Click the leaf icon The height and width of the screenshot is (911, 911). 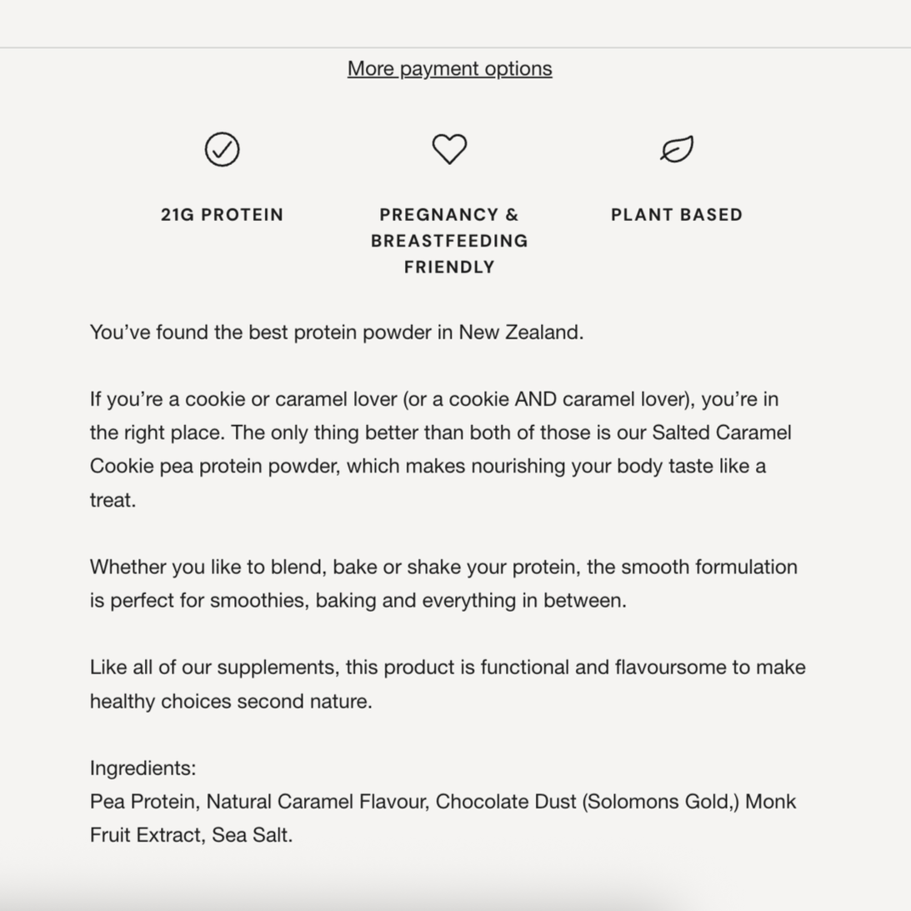click(x=677, y=148)
